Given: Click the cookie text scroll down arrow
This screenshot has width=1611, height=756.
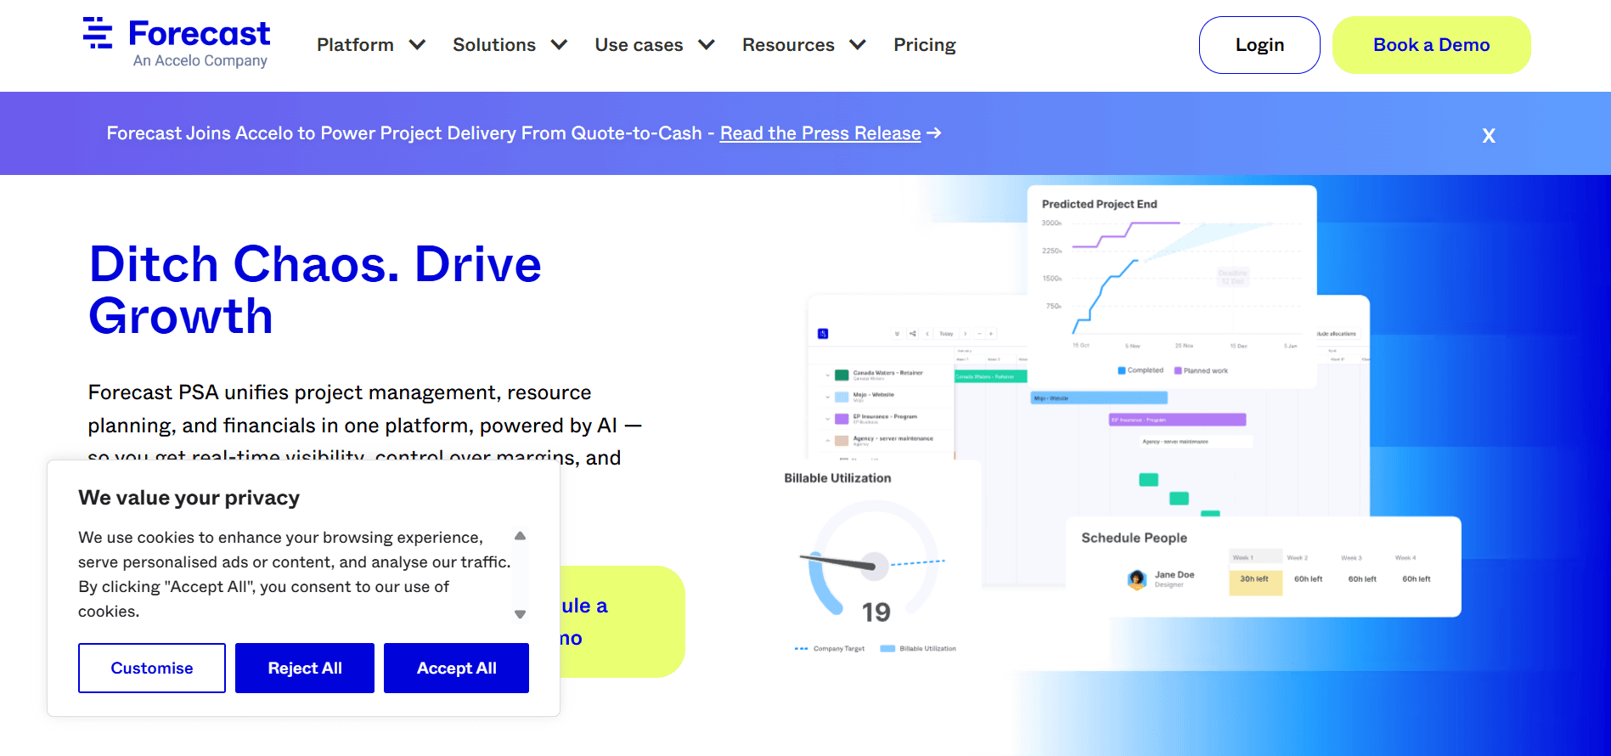Looking at the screenshot, I should 521,614.
